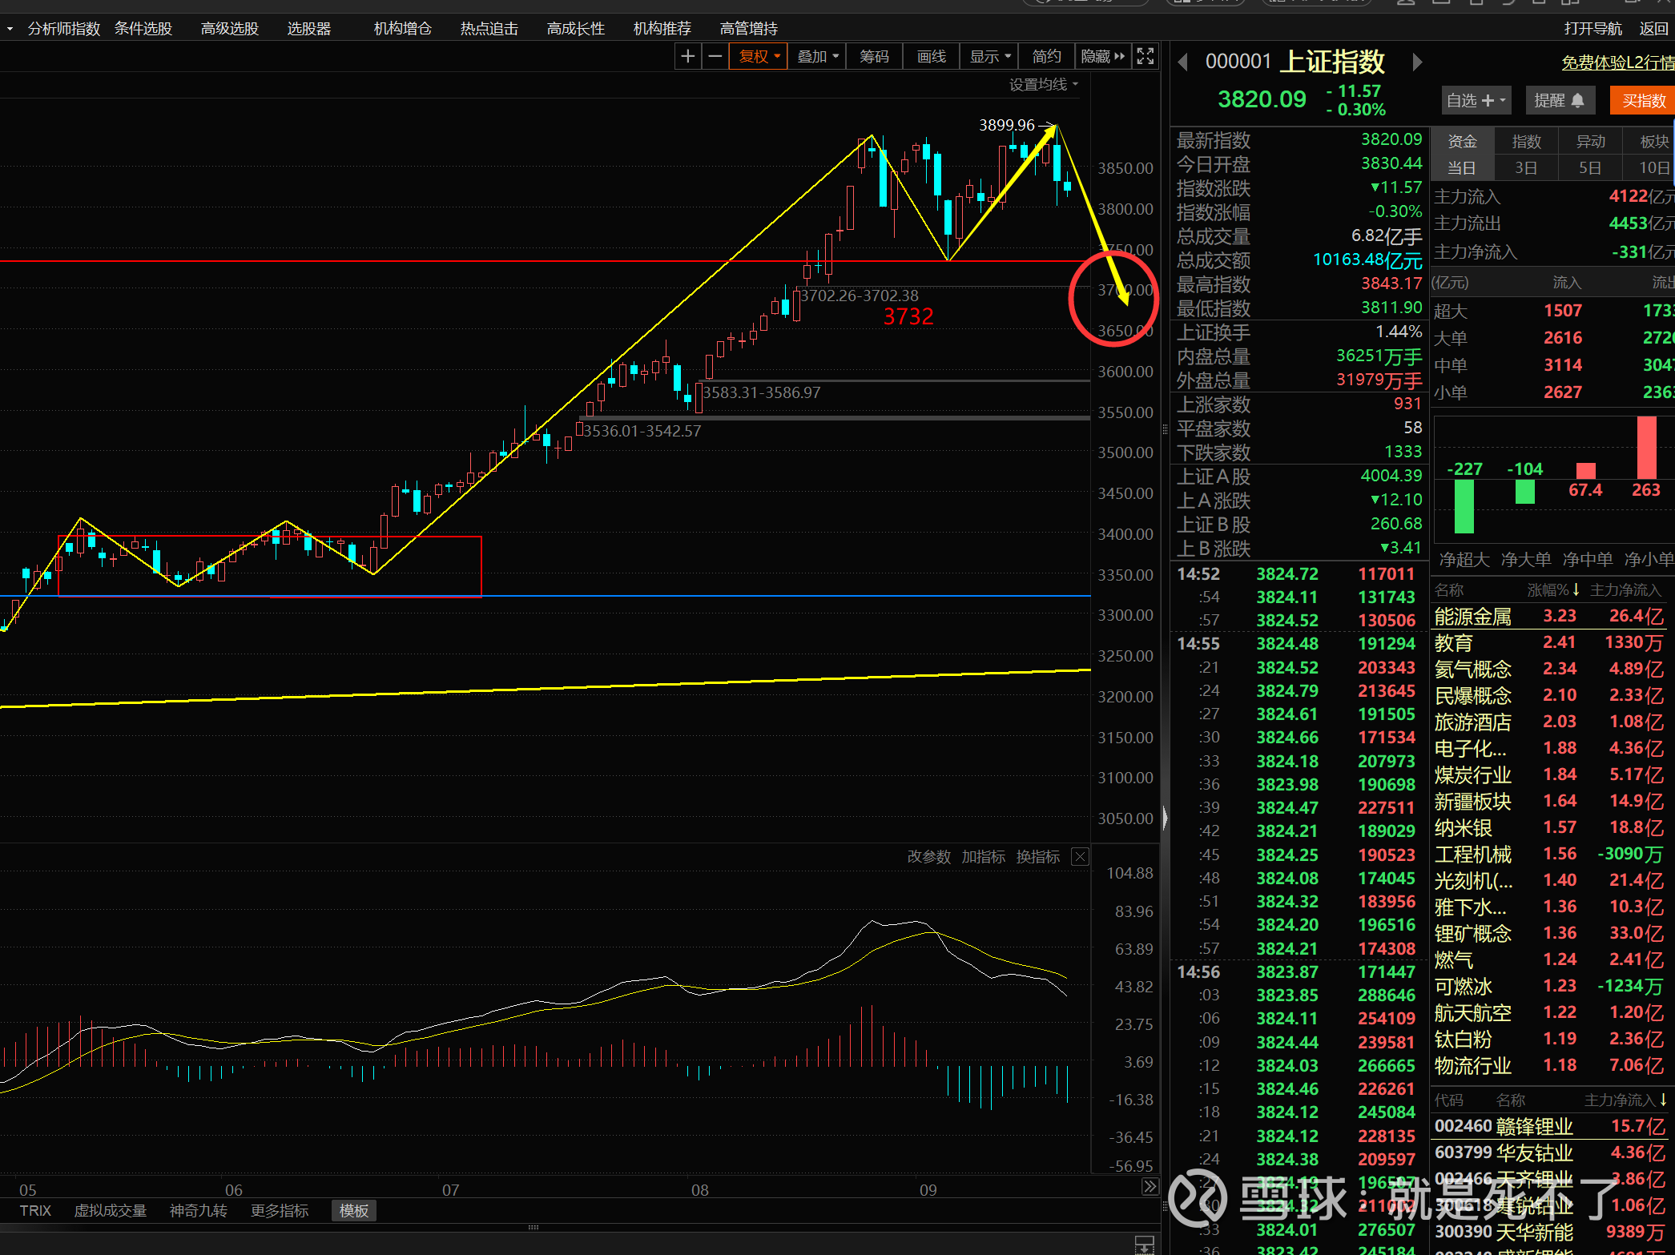
Task: Click the fullscreen expand chart icon
Action: (x=1146, y=56)
